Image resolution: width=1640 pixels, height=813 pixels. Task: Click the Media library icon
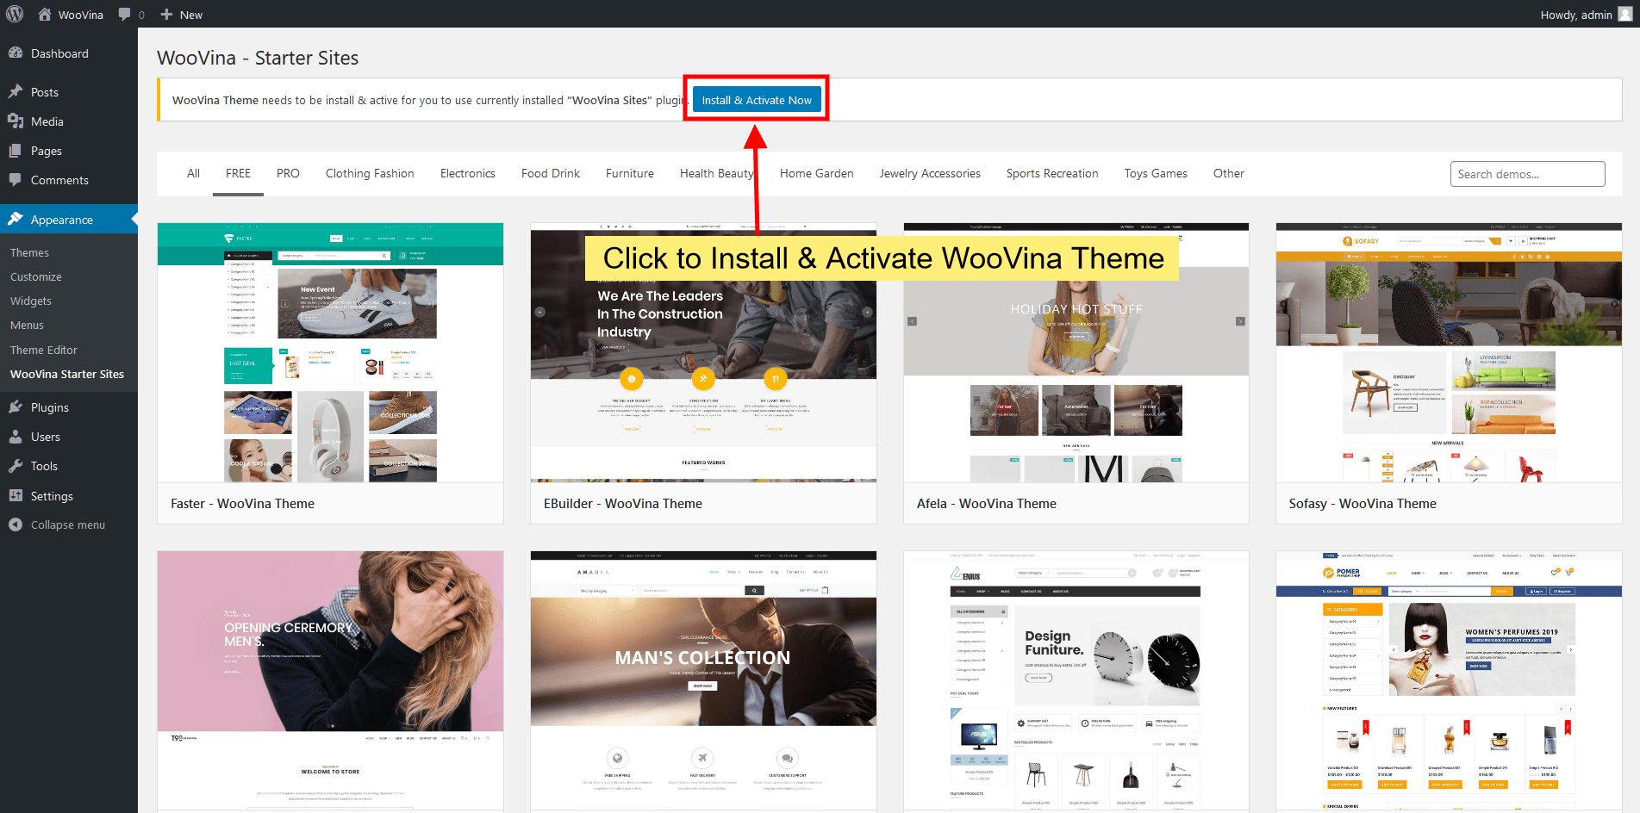[16, 121]
